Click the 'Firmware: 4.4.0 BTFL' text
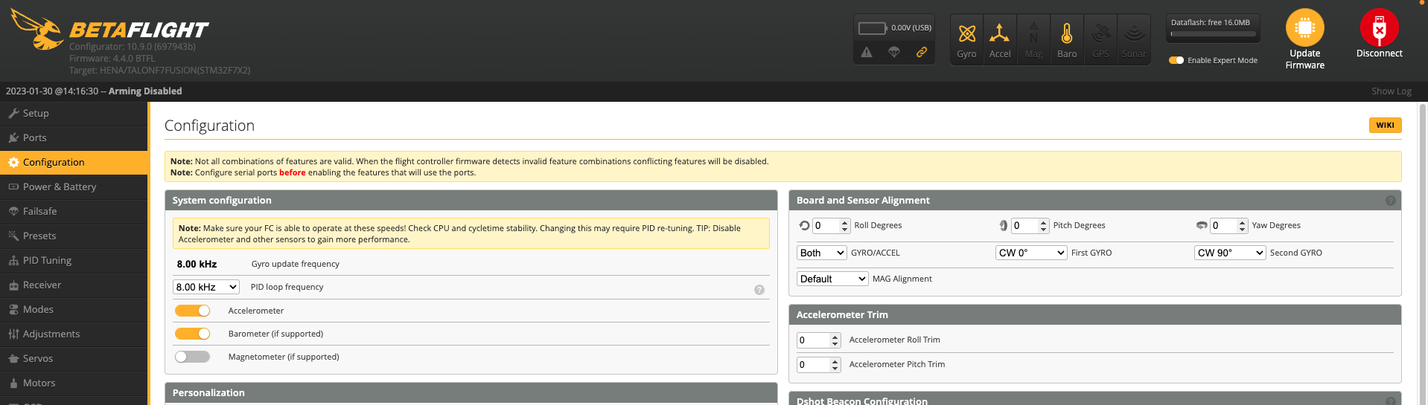The width and height of the screenshot is (1428, 405). [x=112, y=58]
